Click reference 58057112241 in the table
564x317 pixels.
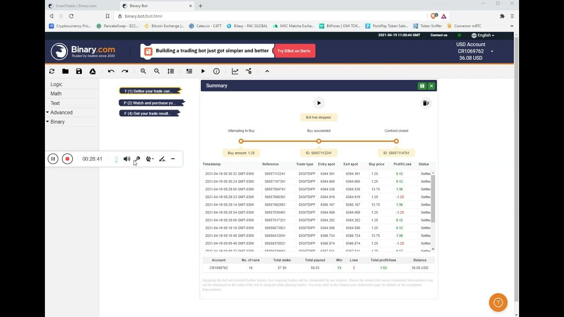(275, 173)
